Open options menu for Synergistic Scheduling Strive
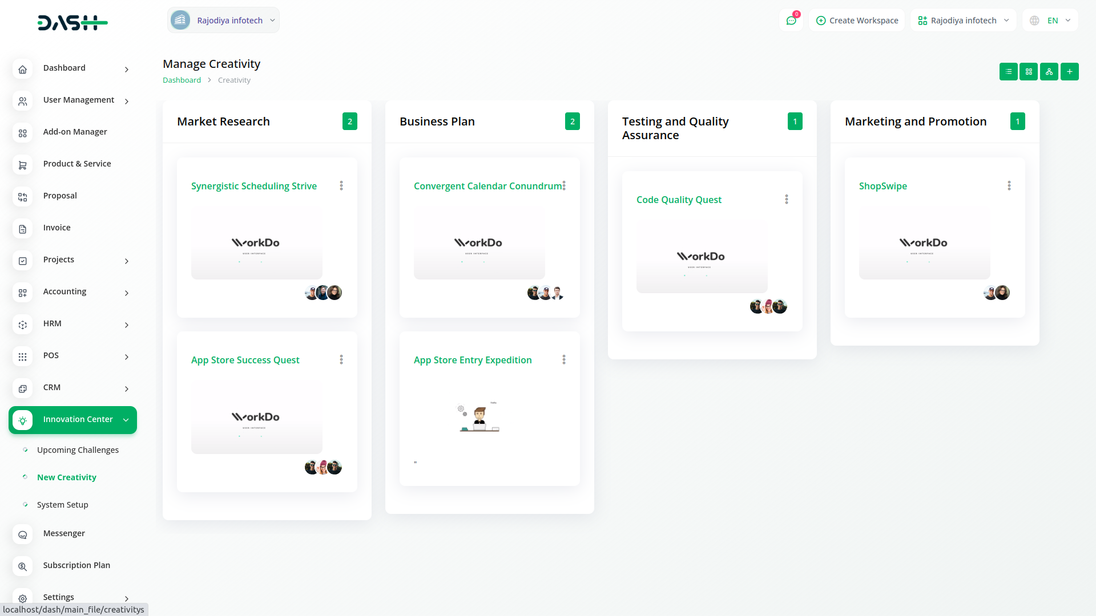 [x=341, y=186]
